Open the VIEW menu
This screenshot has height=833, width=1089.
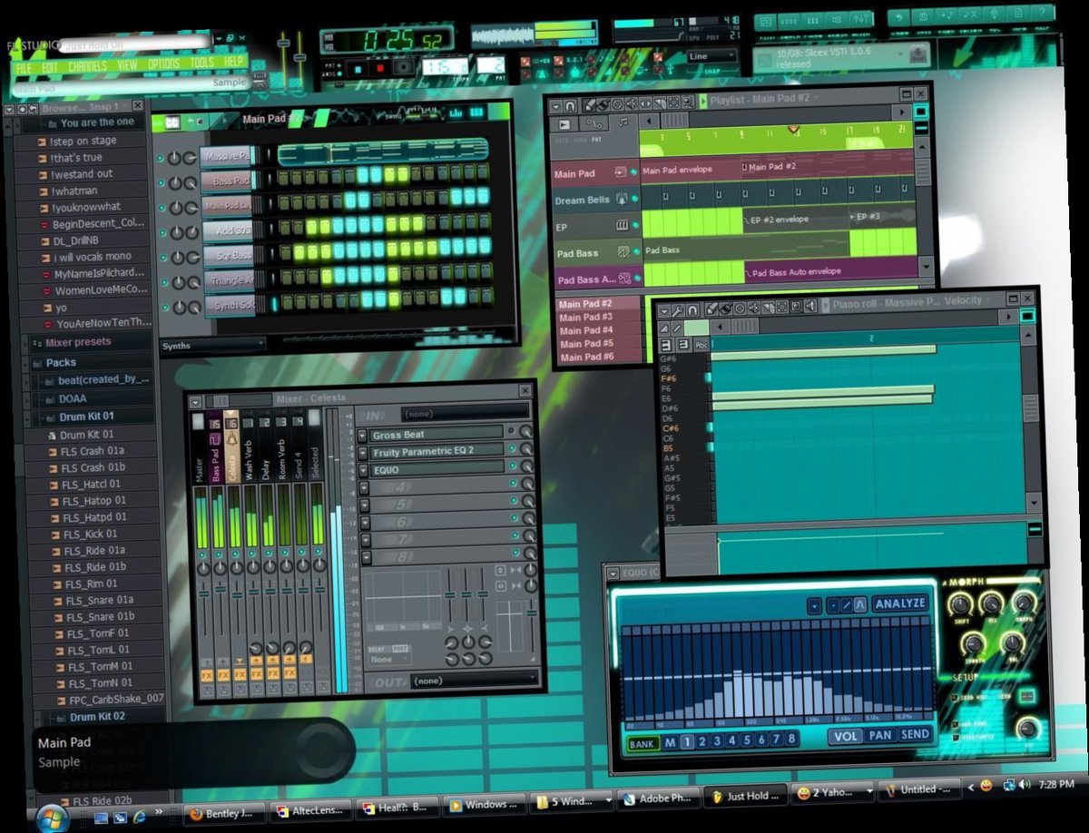click(128, 65)
